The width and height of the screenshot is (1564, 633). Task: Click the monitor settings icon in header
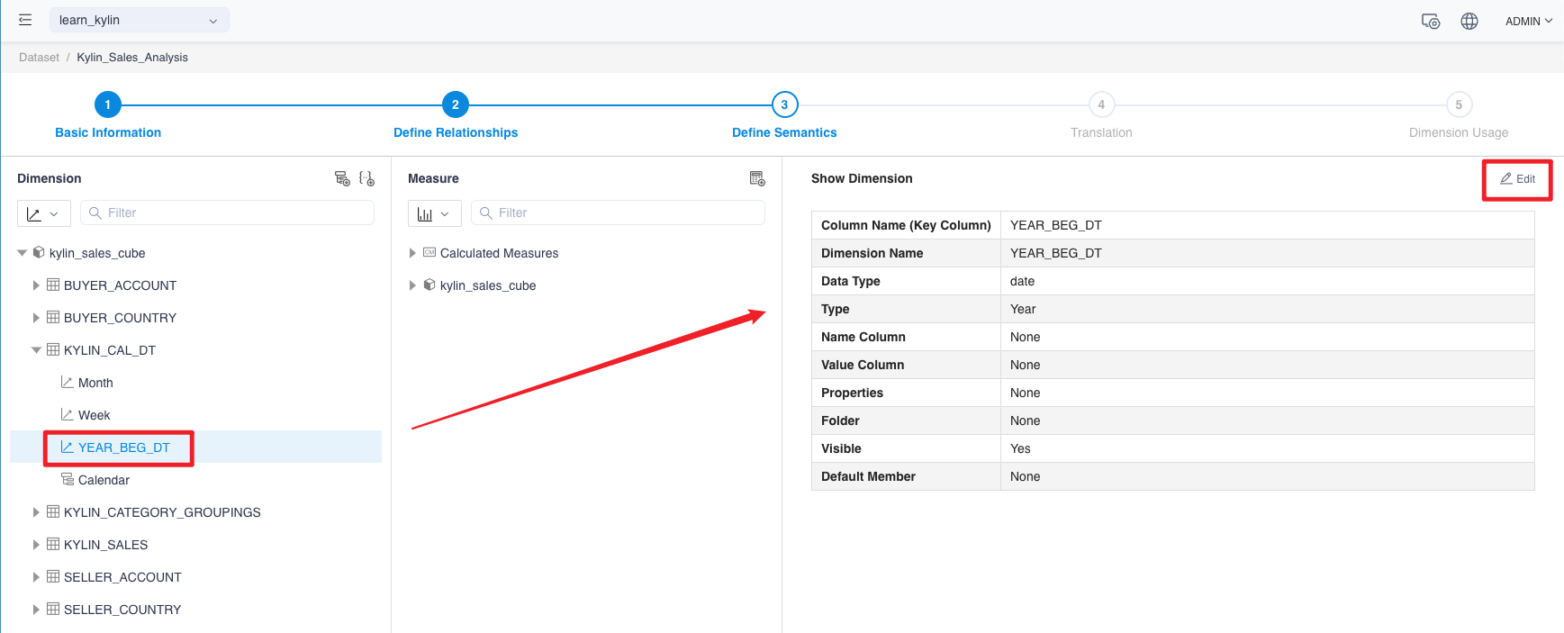(1430, 21)
